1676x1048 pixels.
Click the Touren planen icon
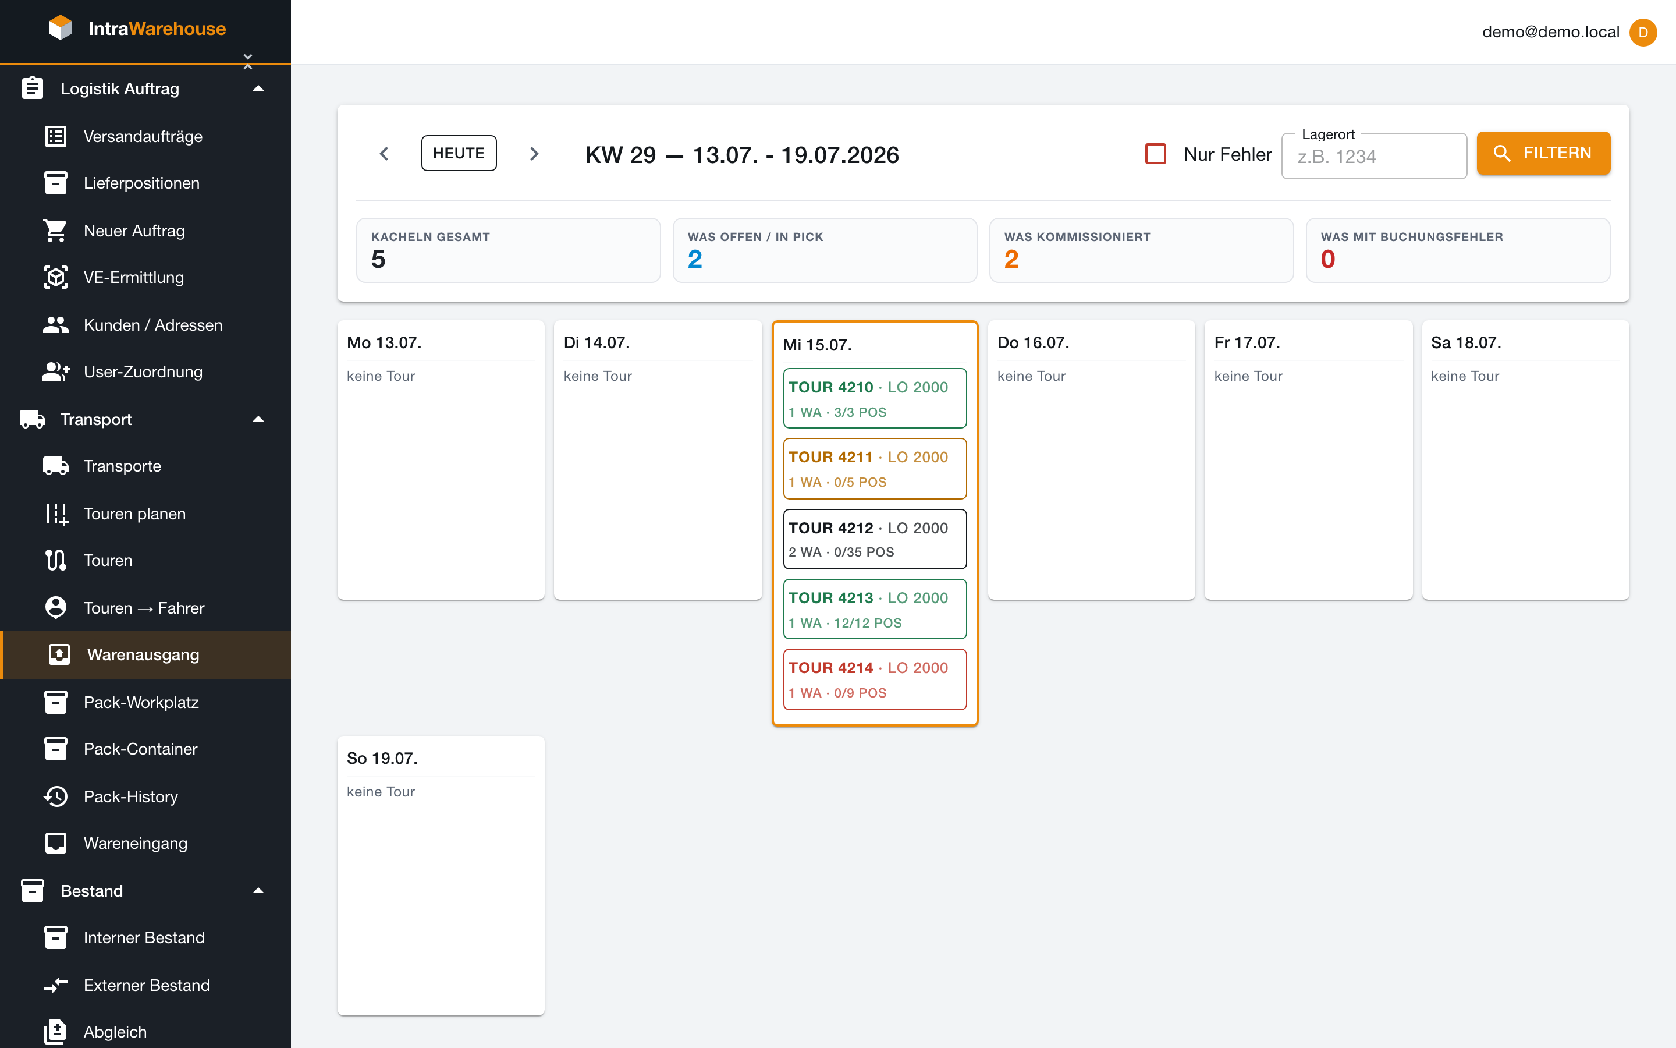(x=56, y=514)
